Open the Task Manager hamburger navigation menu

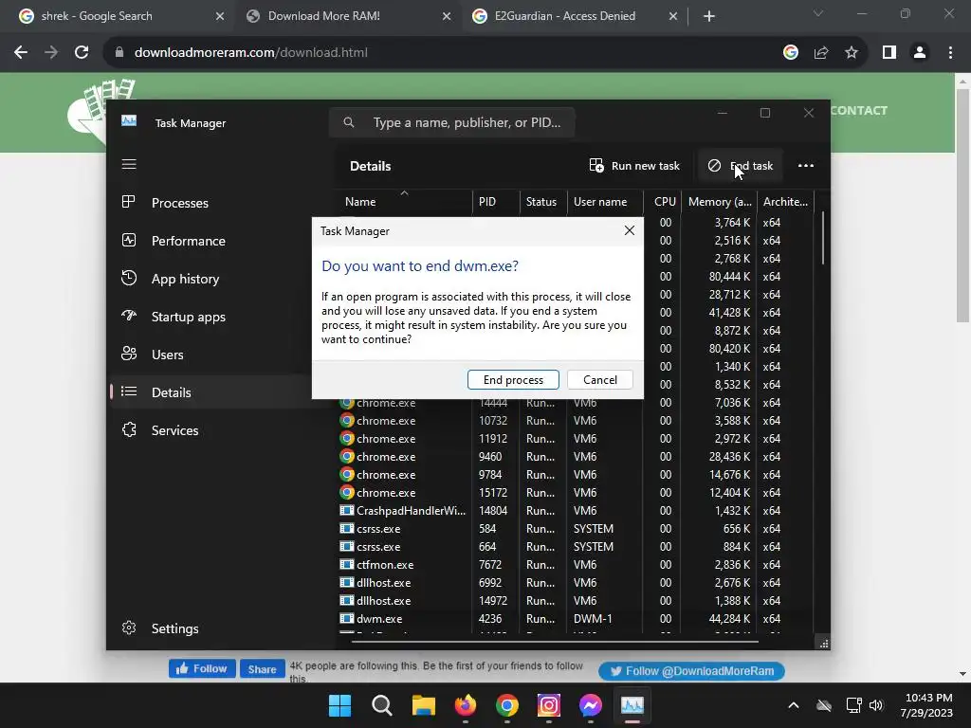pyautogui.click(x=129, y=164)
